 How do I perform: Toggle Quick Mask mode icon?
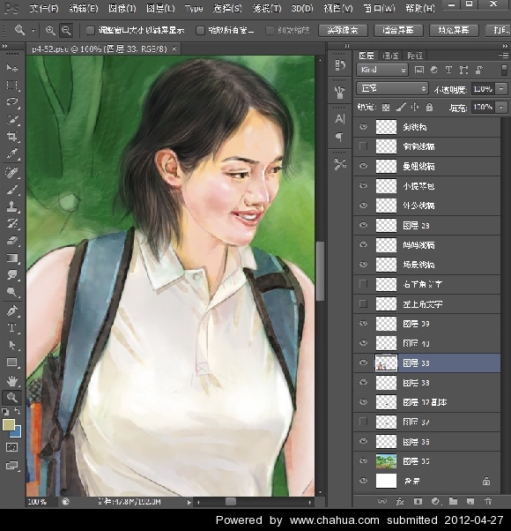(x=11, y=447)
